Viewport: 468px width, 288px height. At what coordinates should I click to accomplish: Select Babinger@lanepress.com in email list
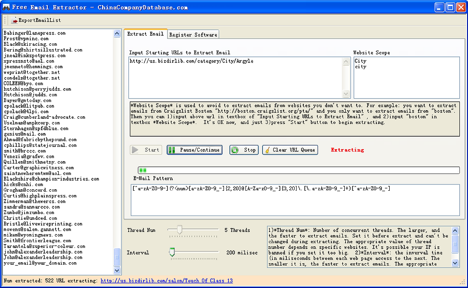pyautogui.click(x=34, y=33)
